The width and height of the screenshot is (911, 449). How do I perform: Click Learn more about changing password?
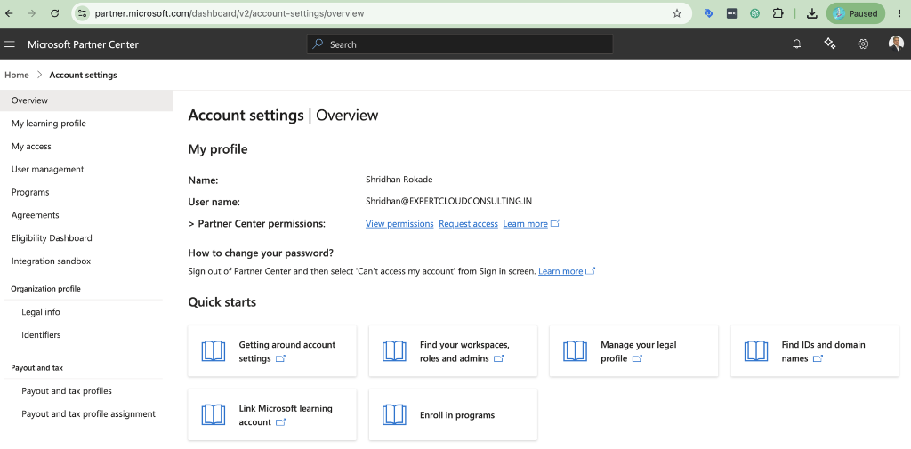(560, 271)
